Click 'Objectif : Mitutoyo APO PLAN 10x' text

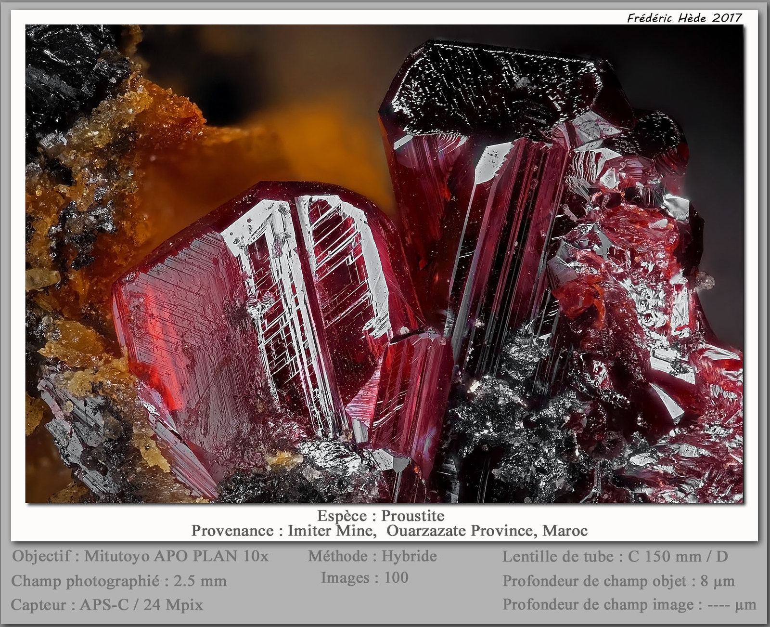140,556
